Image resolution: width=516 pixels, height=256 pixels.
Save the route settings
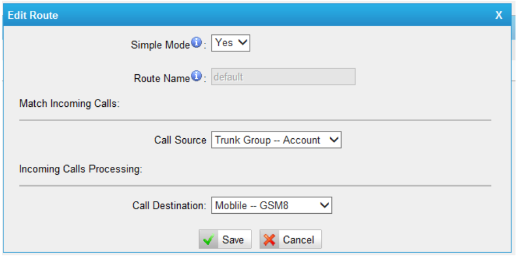tap(225, 239)
